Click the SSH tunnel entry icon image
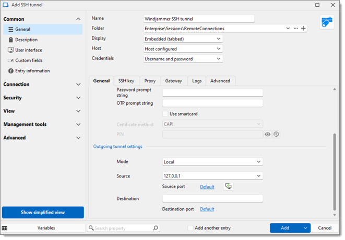Viewport: 345px width, 240px height. click(x=327, y=22)
